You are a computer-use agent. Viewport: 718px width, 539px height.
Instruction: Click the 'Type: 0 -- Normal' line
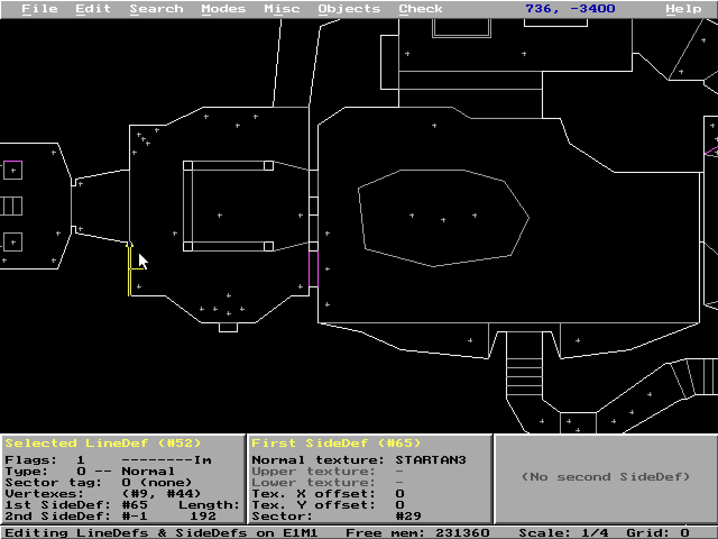tap(90, 471)
